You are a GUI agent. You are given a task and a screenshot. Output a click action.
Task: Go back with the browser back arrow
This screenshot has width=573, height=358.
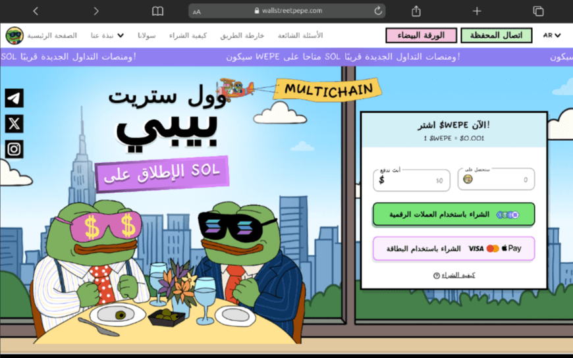[x=36, y=11]
